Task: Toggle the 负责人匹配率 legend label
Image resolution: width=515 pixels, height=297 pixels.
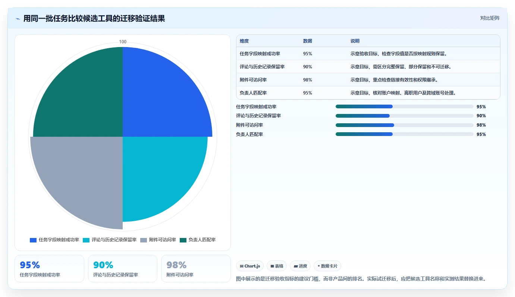Action: point(202,240)
